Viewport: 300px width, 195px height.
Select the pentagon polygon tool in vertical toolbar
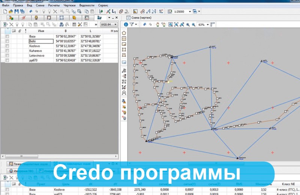(x=124, y=33)
